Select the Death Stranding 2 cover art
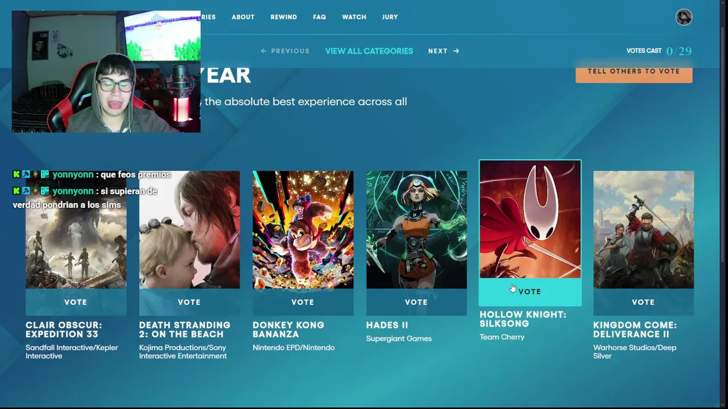 189,229
